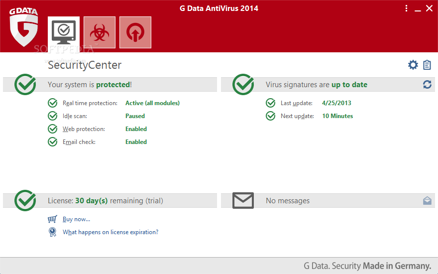Open the Buy now... link
Image resolution: width=438 pixels, height=274 pixels.
(76, 219)
